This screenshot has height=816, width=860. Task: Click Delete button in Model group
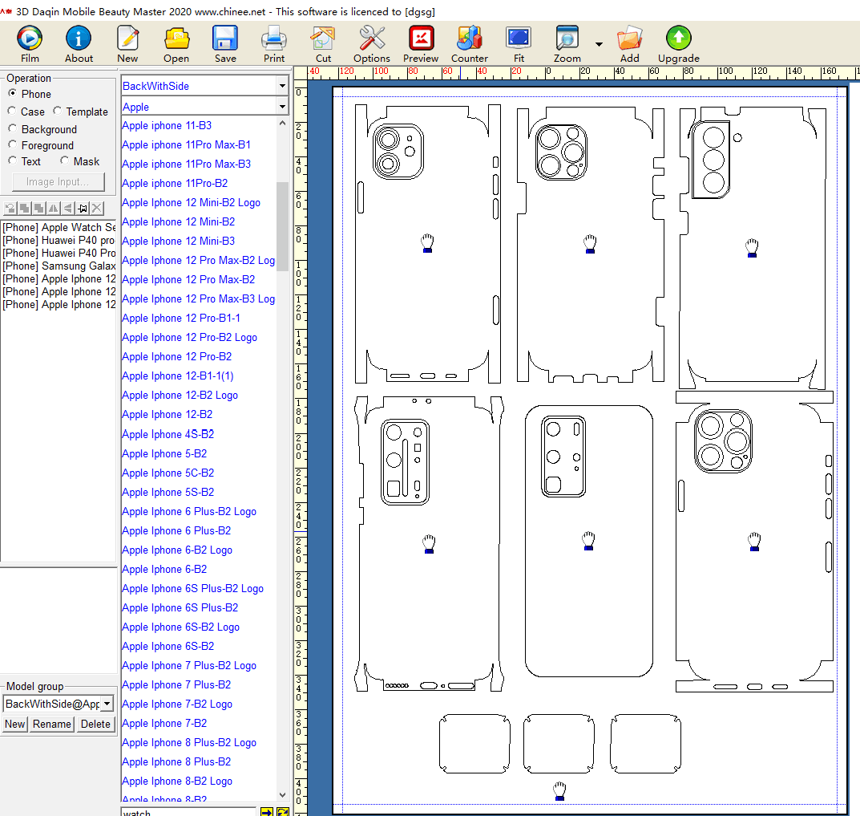[x=95, y=724]
